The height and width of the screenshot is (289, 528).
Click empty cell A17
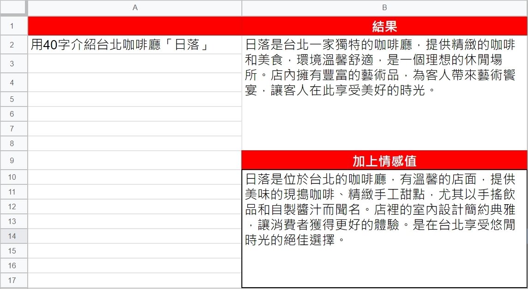(x=135, y=281)
